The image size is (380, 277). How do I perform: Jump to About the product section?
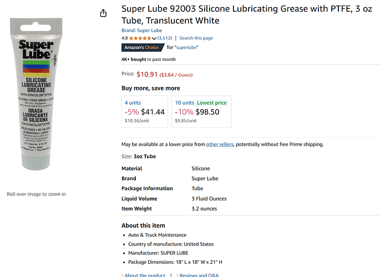pyautogui.click(x=144, y=275)
